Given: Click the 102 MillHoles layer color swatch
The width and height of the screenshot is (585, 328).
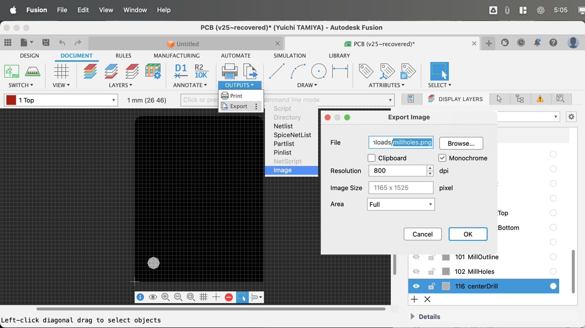Looking at the screenshot, I should (x=446, y=271).
